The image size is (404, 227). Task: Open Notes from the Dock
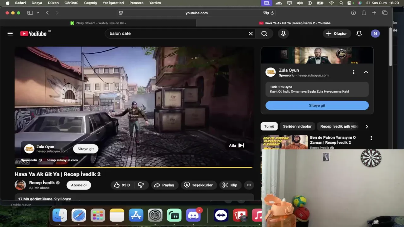(117, 215)
